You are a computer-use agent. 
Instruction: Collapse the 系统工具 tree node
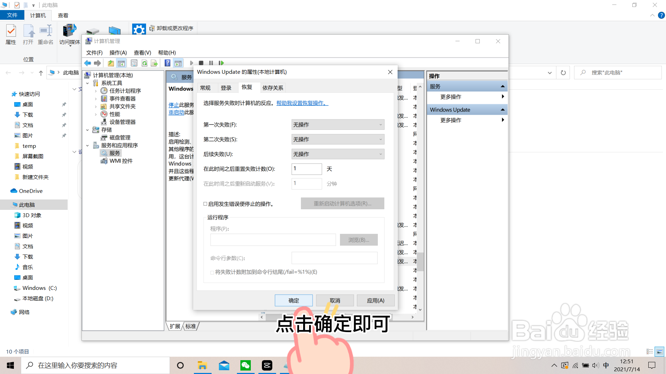88,83
